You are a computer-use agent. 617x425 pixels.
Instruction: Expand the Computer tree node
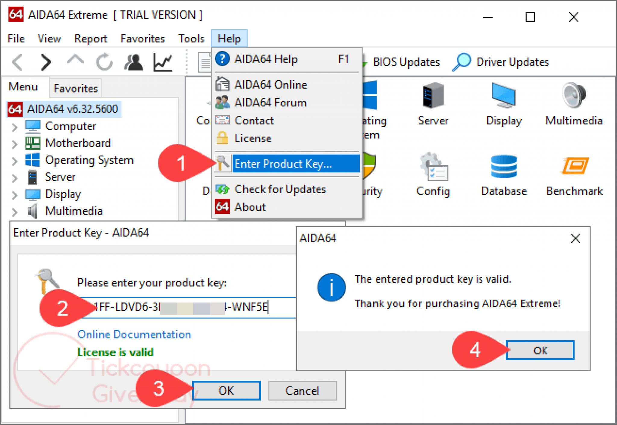click(14, 127)
